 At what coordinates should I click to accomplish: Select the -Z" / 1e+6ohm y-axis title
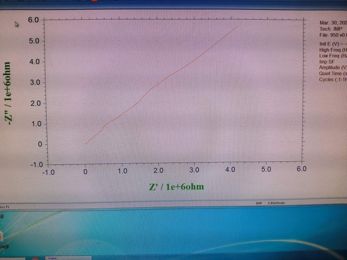pyautogui.click(x=8, y=94)
